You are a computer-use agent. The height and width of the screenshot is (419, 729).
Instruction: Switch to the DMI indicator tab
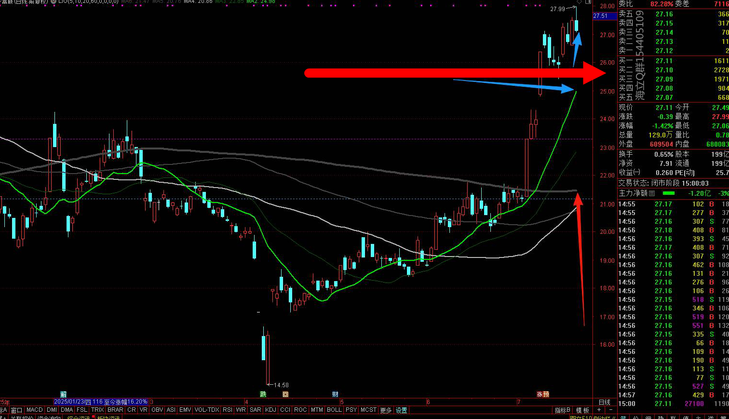coord(52,410)
